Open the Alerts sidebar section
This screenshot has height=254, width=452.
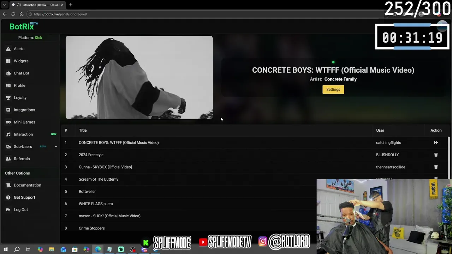click(19, 49)
